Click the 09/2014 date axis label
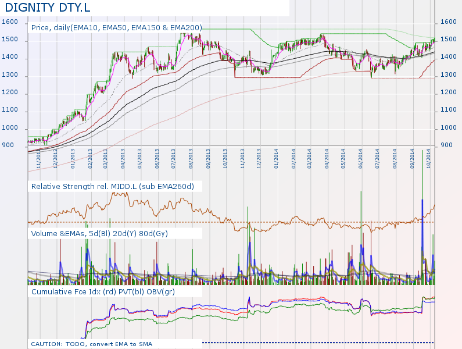 [x=412, y=159]
